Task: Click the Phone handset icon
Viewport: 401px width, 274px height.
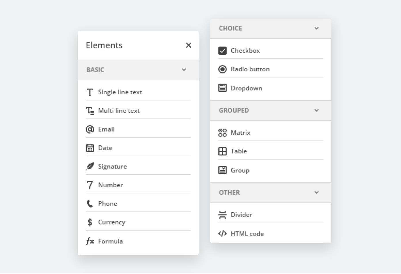Action: tap(90, 204)
